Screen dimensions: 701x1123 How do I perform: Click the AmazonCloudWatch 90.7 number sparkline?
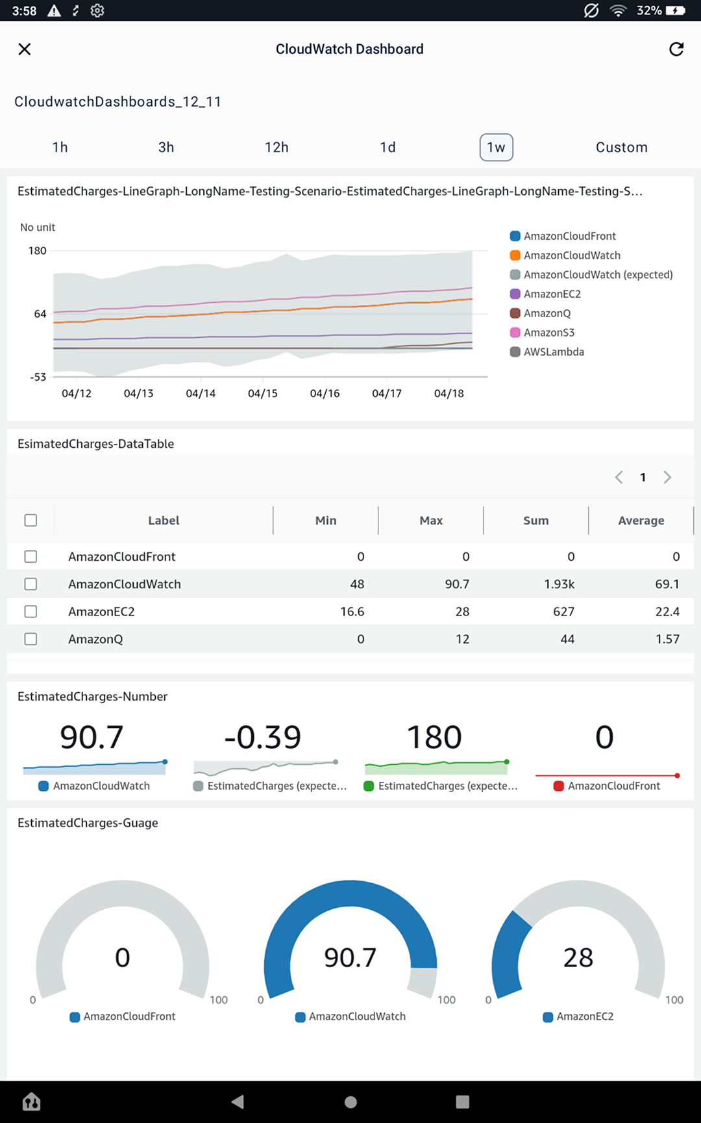[95, 768]
